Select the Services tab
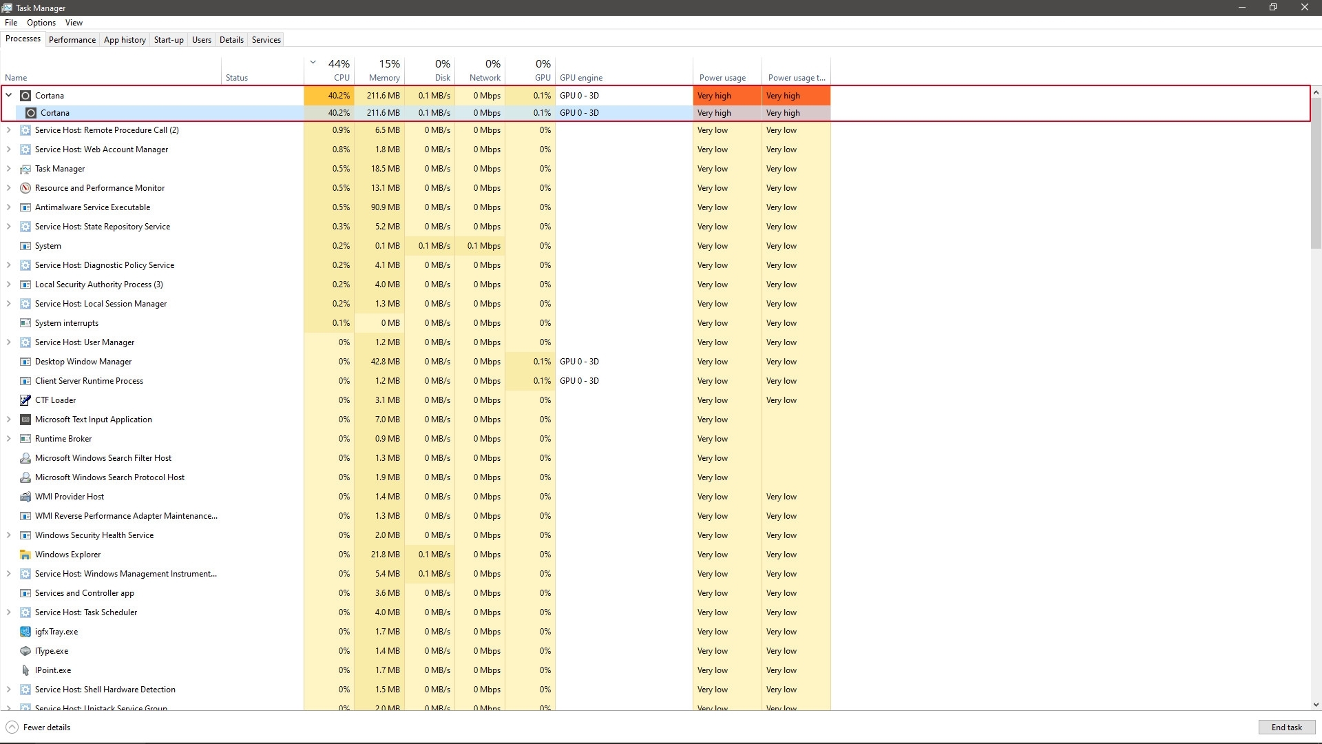The image size is (1322, 744). point(266,39)
